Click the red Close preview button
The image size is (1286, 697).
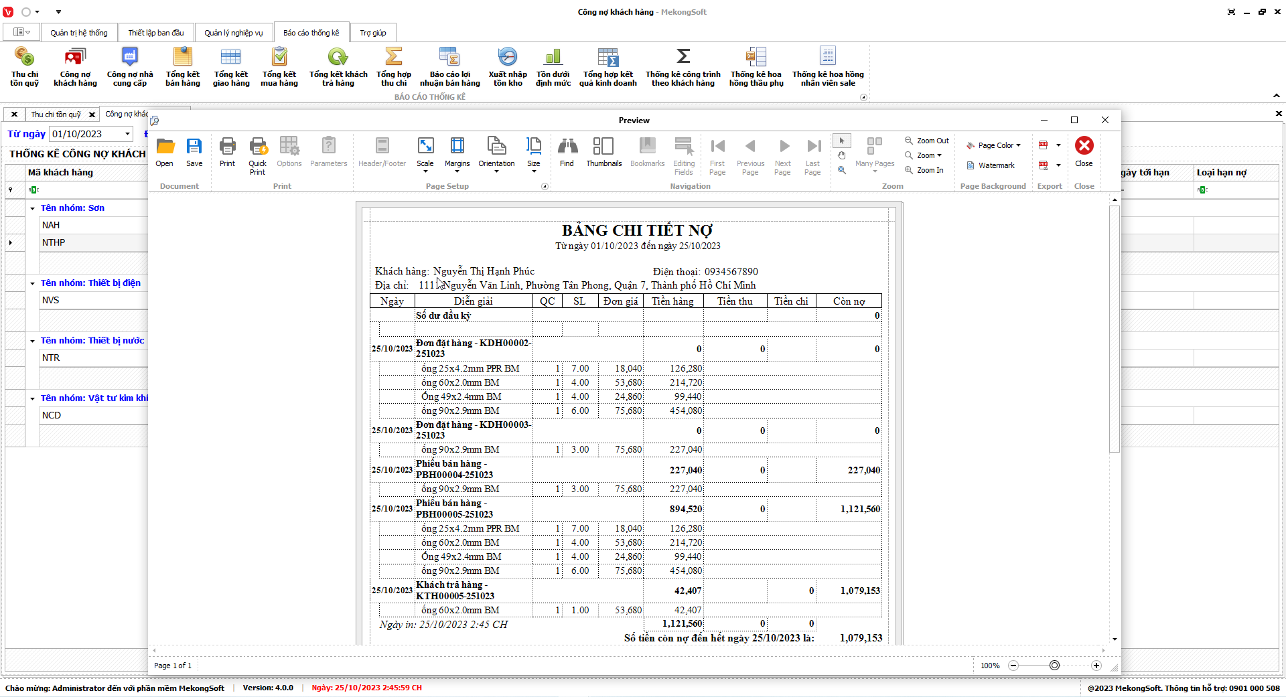click(x=1084, y=152)
